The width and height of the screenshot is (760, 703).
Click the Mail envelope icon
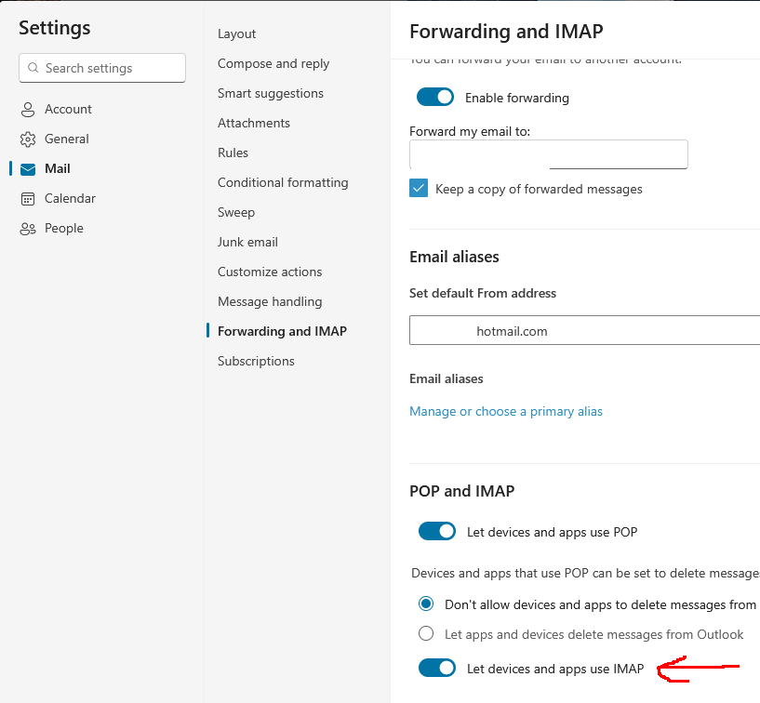(28, 169)
